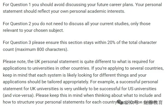The image size is (168, 109).
Task: Click the phrase "US universities"
Action: pyautogui.click(x=142, y=89)
